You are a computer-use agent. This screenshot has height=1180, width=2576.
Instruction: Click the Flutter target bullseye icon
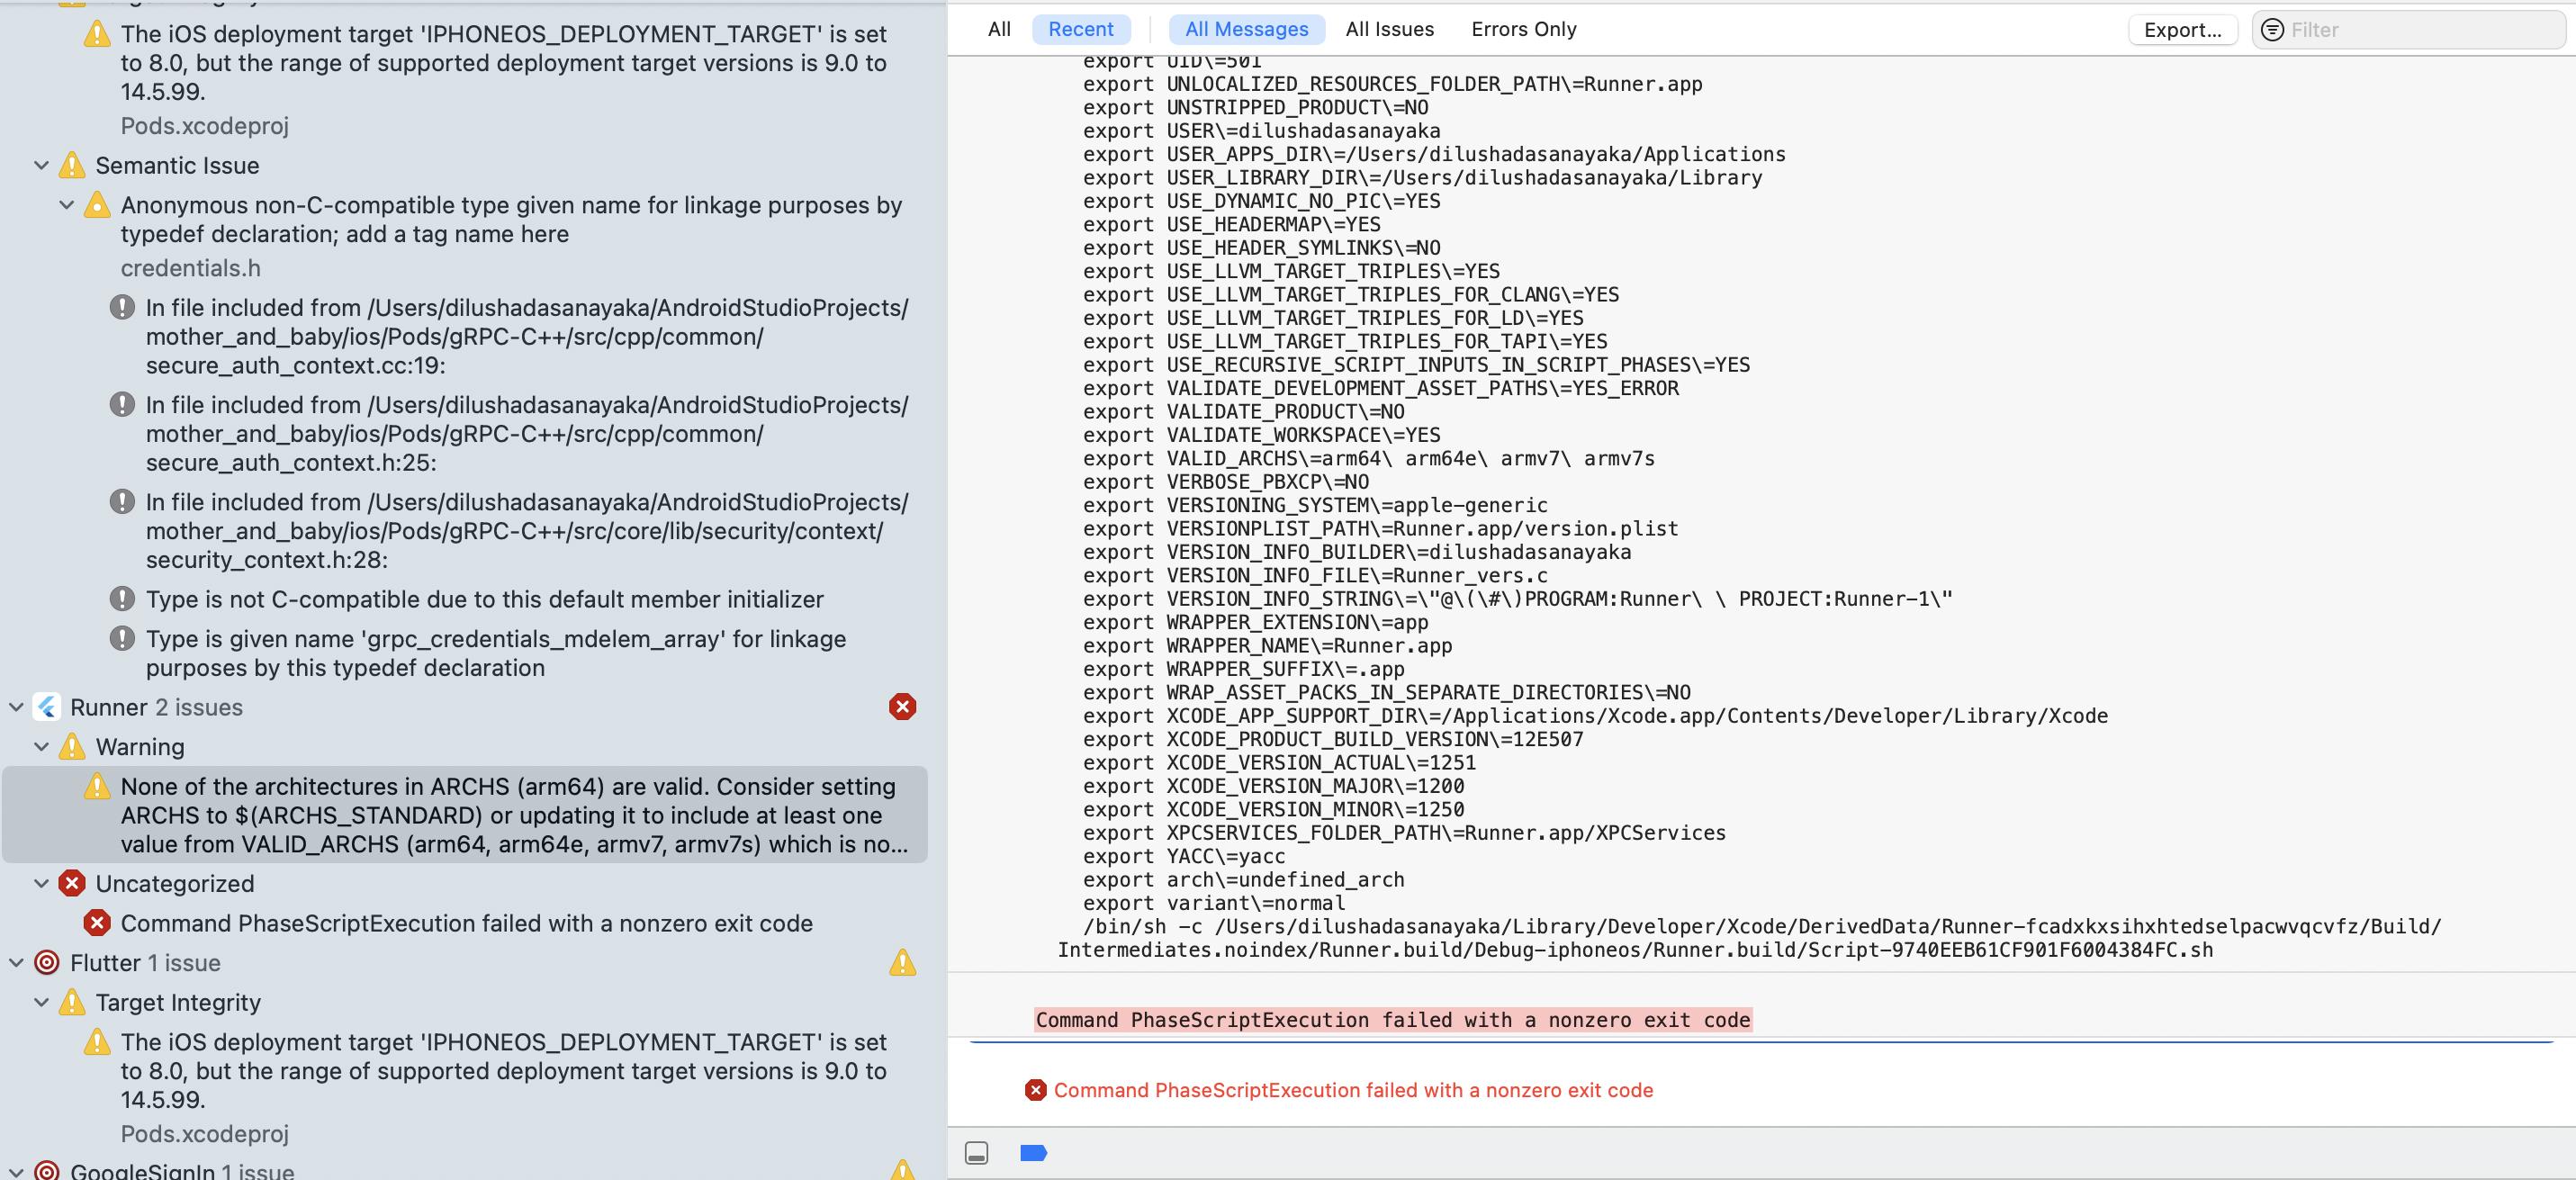point(47,962)
